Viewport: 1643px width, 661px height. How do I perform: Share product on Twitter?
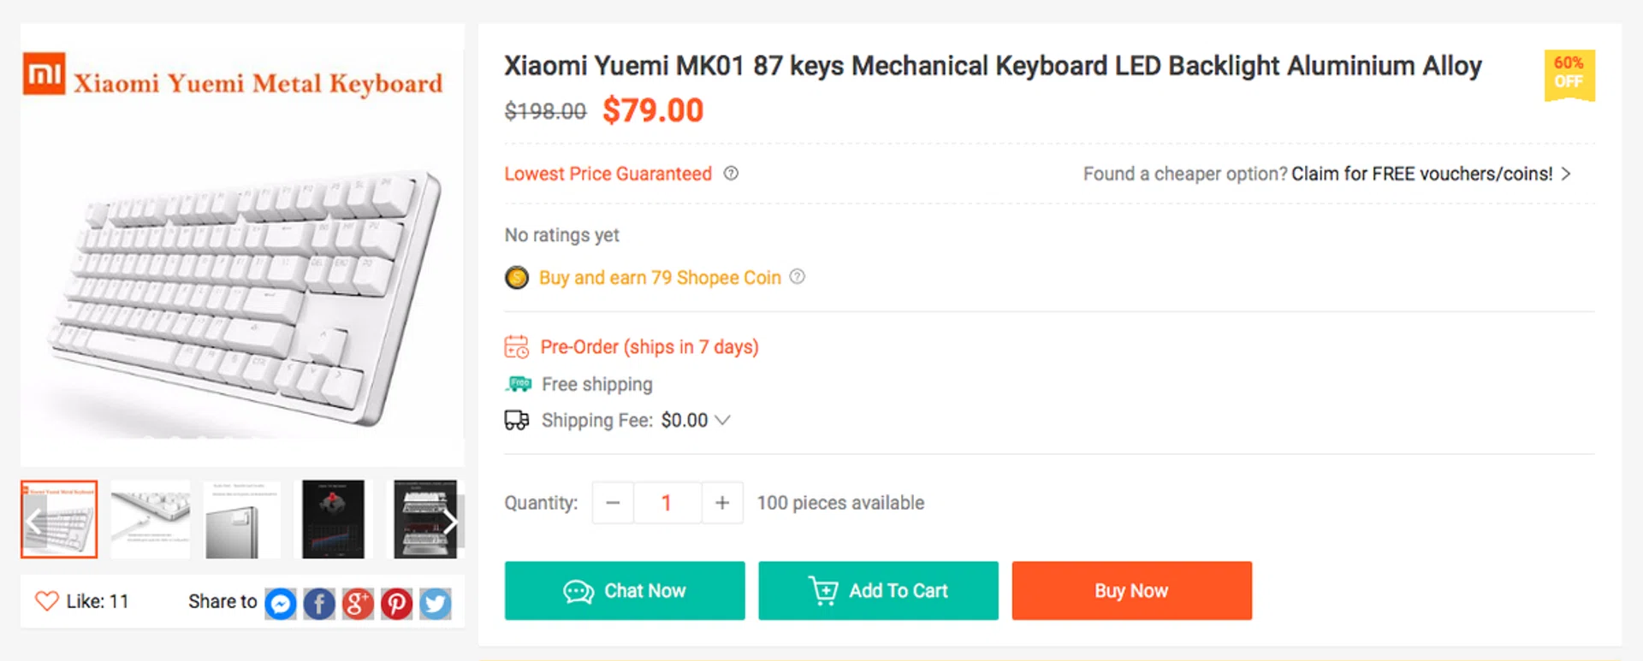(x=435, y=604)
